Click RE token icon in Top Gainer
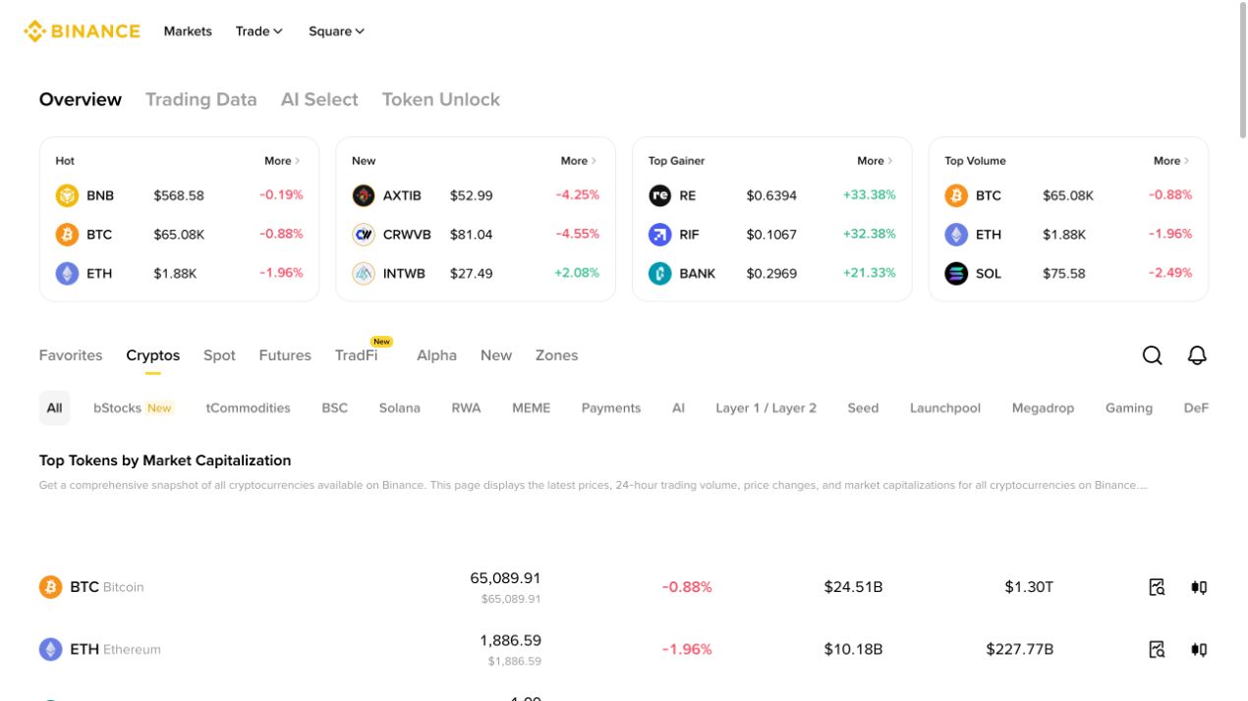 [x=660, y=195]
